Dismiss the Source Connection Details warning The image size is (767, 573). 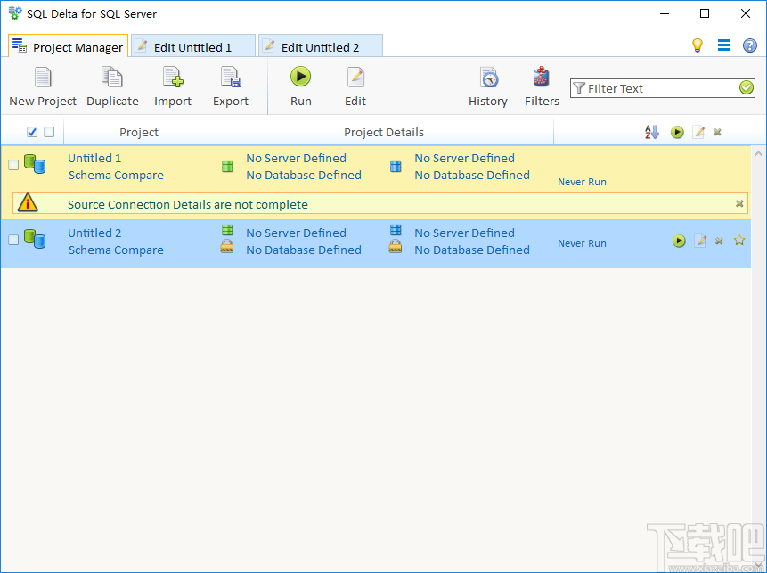pyautogui.click(x=739, y=204)
